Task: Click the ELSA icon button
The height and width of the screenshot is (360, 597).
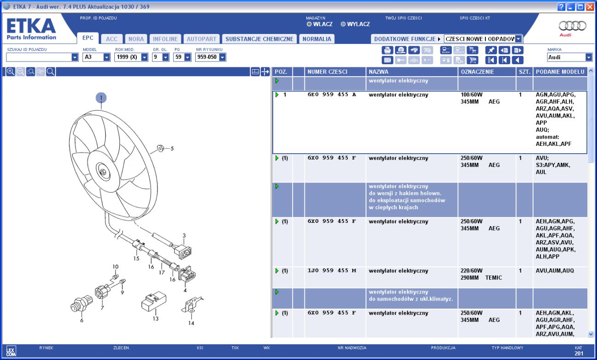Action: point(446,50)
